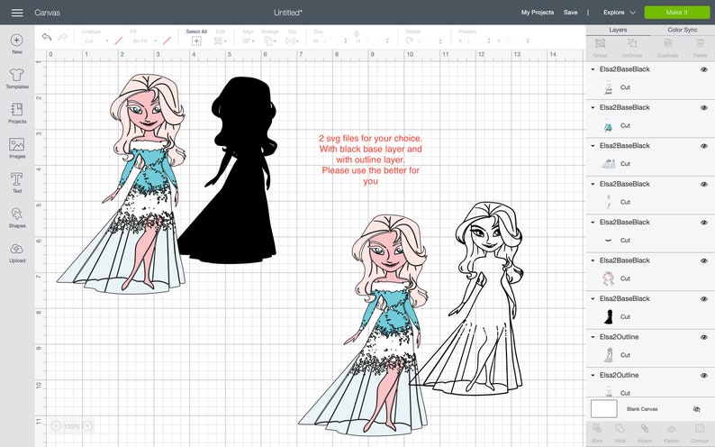Toggle the size lock proportions icon

(x=357, y=33)
